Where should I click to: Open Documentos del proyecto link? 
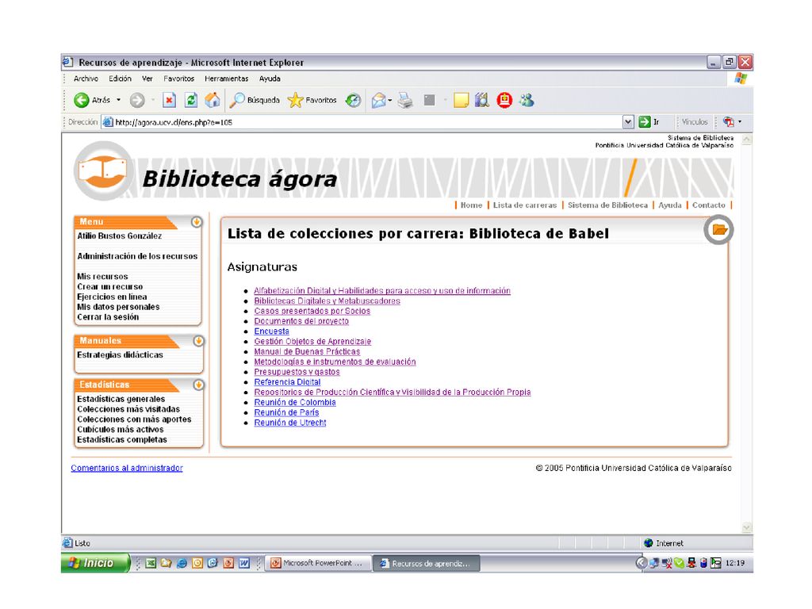pyautogui.click(x=301, y=321)
